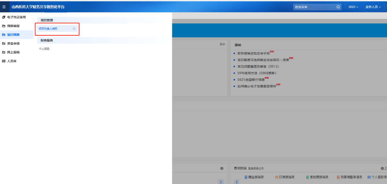Click the 个人借款单 icon
The height and width of the screenshot is (184, 387).
[x=369, y=177]
